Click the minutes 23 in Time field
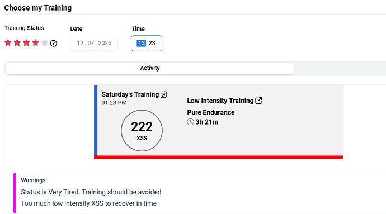The width and height of the screenshot is (386, 214). click(152, 43)
